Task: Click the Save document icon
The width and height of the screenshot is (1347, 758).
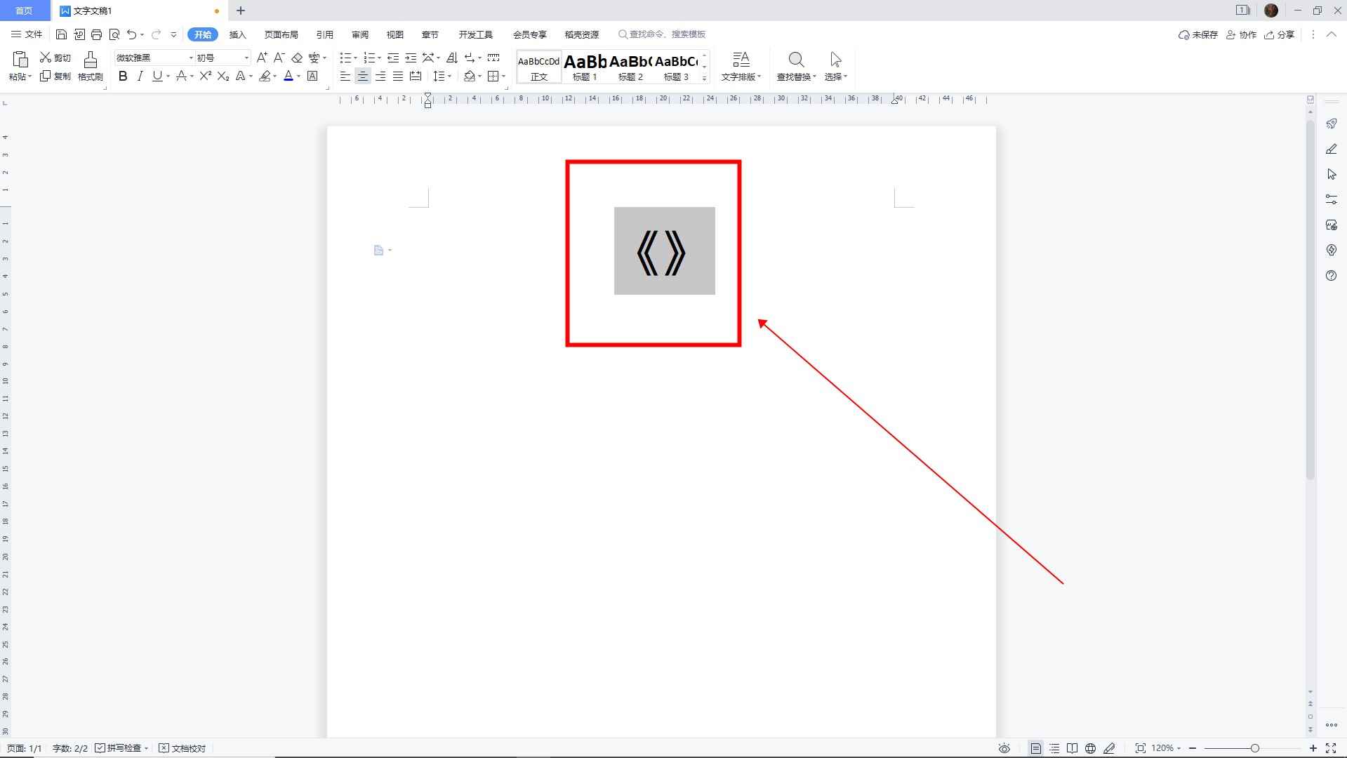Action: coord(61,34)
